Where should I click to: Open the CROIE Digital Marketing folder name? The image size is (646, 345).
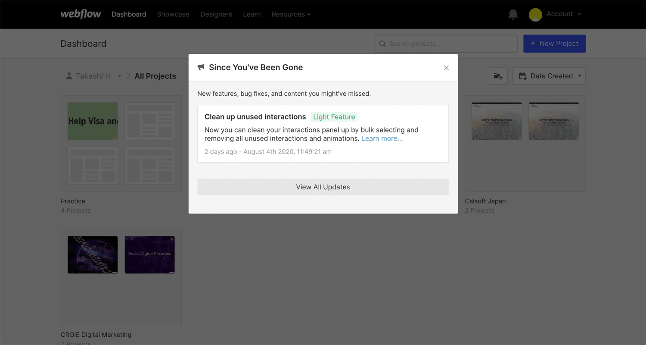coord(96,335)
